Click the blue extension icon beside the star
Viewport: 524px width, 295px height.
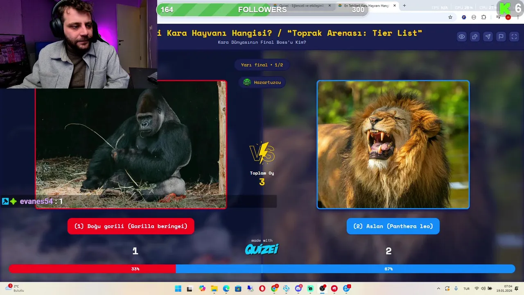pos(464,17)
